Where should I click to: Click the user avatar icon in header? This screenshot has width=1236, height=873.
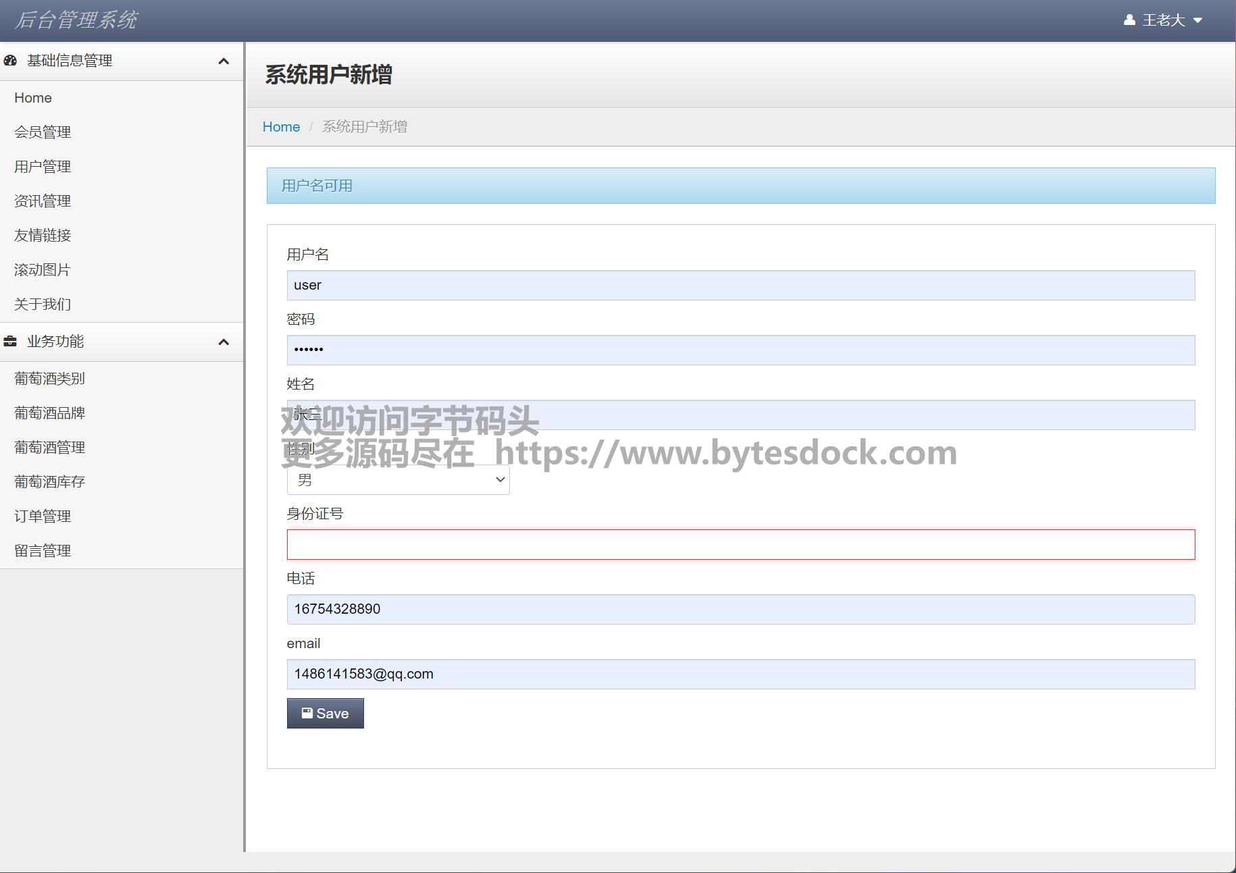tap(1129, 20)
